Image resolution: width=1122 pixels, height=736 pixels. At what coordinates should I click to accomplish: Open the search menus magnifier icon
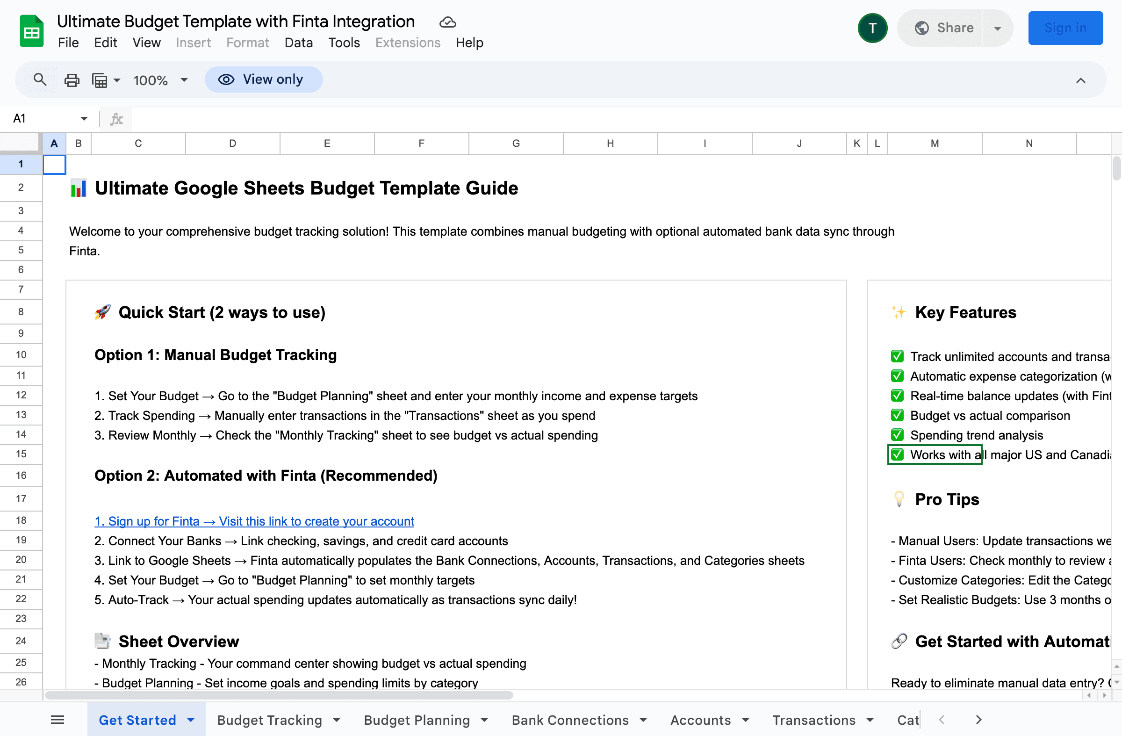point(40,79)
